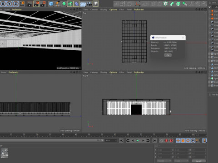Open Options menu in Top viewport
The image size is (218, 163).
(113, 10)
